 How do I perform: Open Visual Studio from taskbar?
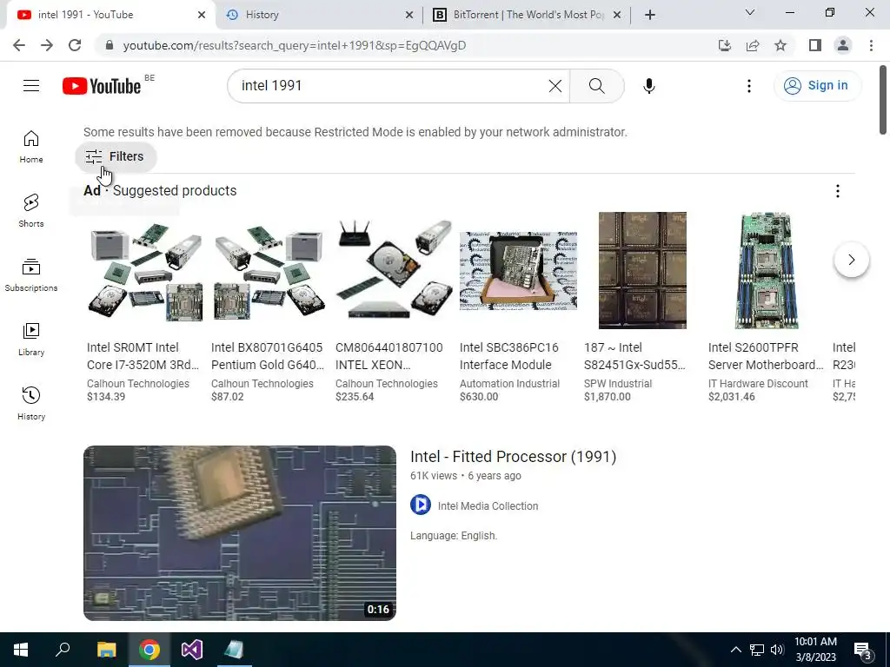point(192,650)
